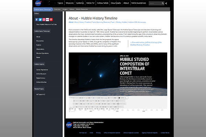Click the Servicing Missions sub-navigation link
Image resolution: width=206 pixels, height=137 pixels.
pyautogui.click(x=103, y=22)
